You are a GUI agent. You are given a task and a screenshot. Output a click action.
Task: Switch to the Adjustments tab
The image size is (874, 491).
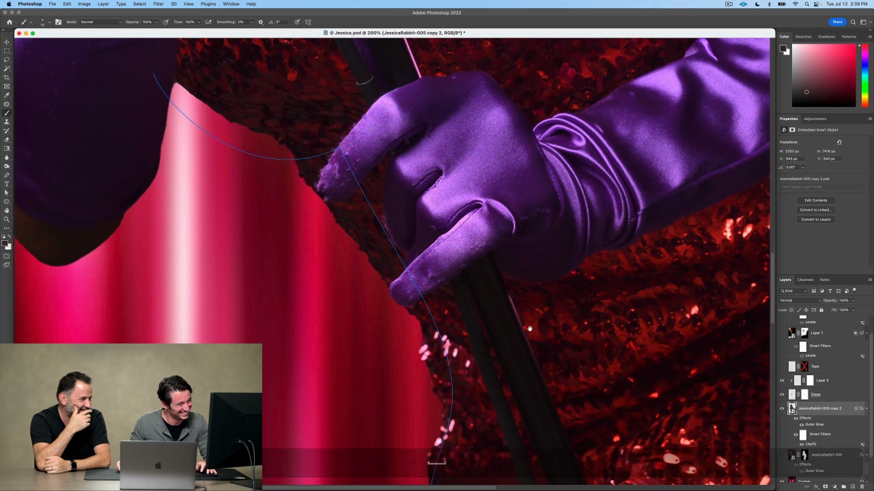[x=815, y=119]
